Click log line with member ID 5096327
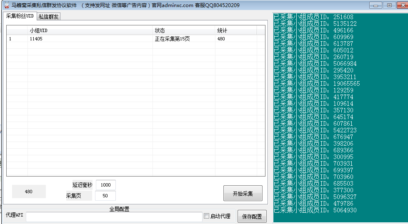The width and height of the screenshot is (408, 224). tap(315, 197)
